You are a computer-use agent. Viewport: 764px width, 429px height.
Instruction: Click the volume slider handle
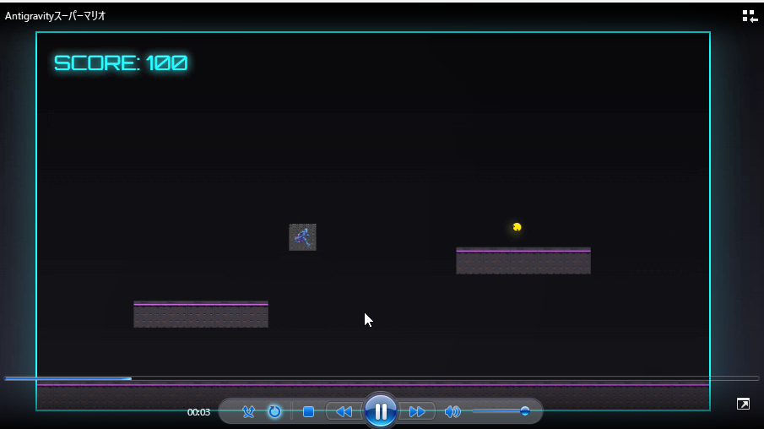(x=524, y=411)
